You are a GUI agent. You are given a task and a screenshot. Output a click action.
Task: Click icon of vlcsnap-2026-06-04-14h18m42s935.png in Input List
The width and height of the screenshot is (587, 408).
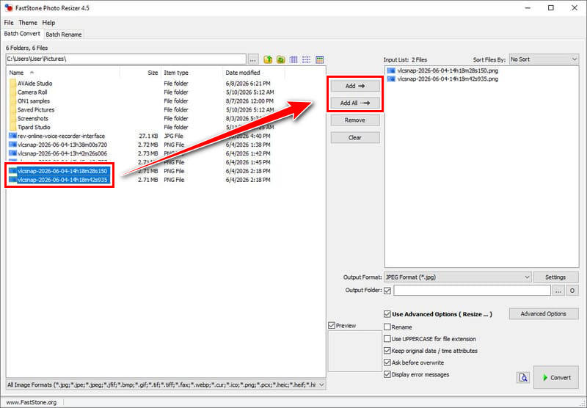pos(391,79)
